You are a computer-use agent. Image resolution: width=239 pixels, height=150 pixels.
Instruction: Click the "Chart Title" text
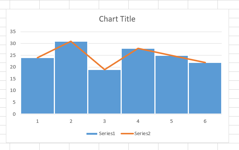click(117, 19)
